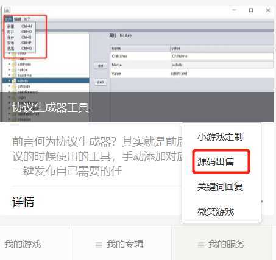Click the list icon beside 我的服务
The width and height of the screenshot is (276, 260).
pos(201,245)
